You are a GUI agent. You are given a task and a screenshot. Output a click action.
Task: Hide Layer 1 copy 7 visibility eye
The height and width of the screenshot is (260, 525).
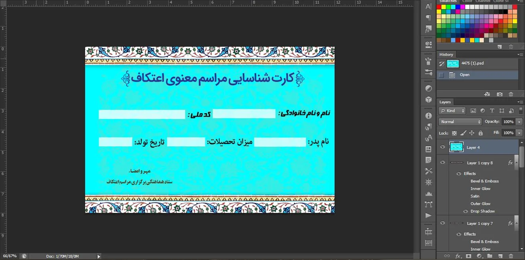coord(443,223)
